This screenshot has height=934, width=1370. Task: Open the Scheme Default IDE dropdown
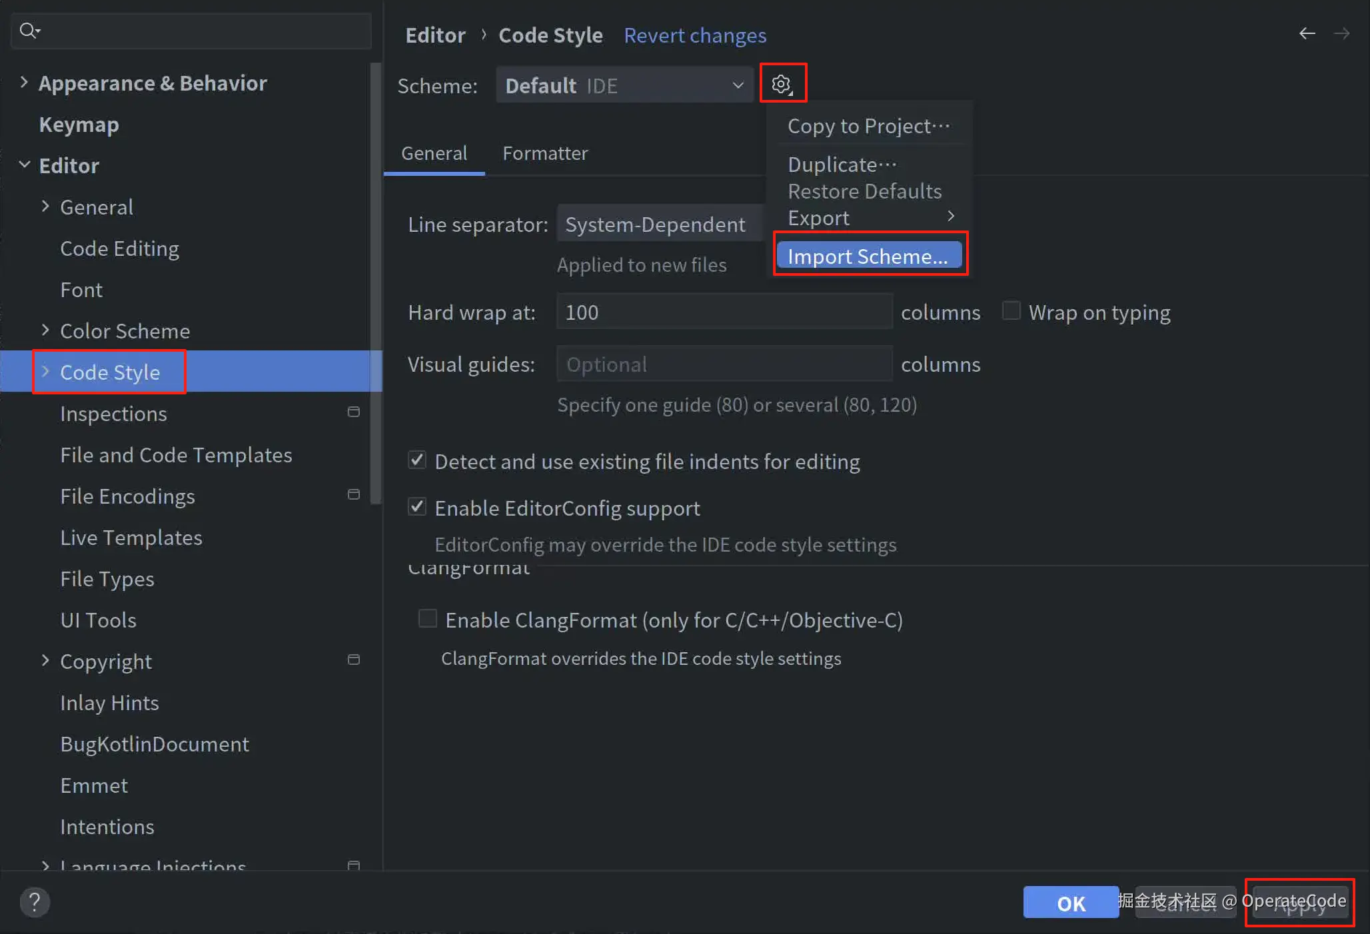point(624,85)
